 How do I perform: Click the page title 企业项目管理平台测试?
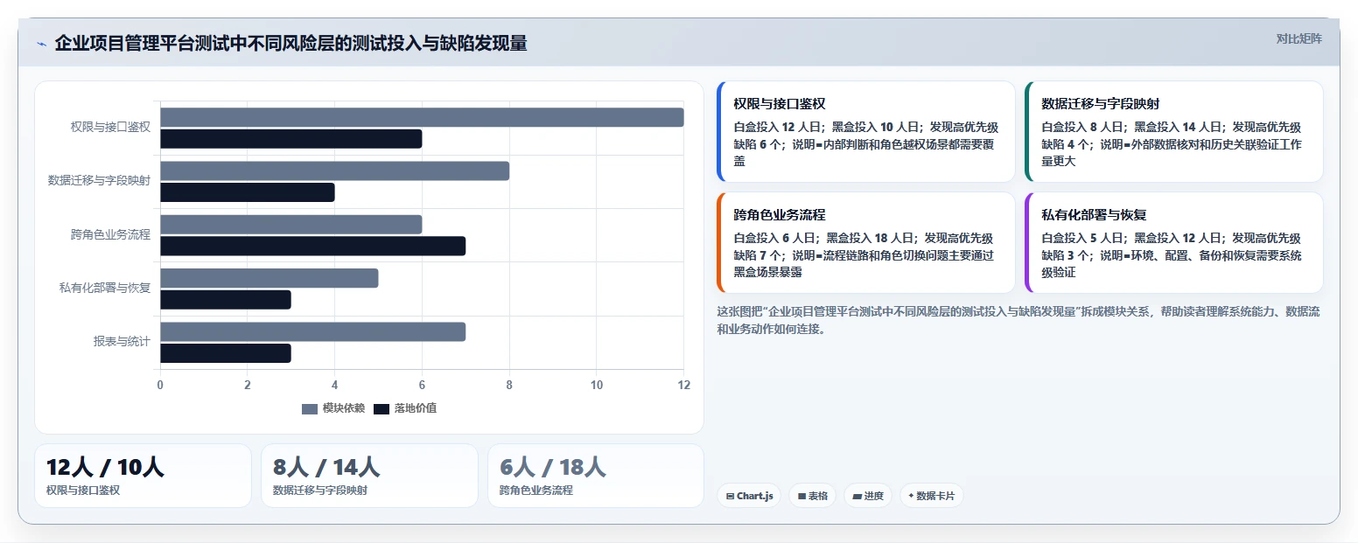pyautogui.click(x=290, y=44)
